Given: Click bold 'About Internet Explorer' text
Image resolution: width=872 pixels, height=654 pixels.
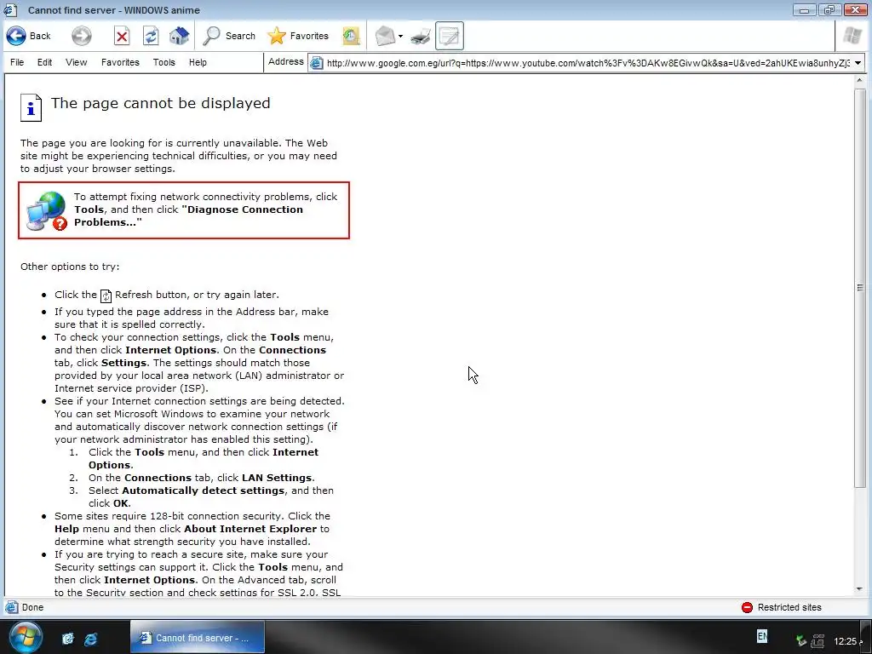Looking at the screenshot, I should tap(250, 529).
